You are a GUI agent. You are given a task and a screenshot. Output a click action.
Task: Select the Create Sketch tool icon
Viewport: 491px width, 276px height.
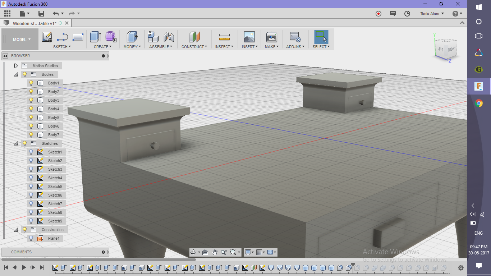tap(47, 37)
